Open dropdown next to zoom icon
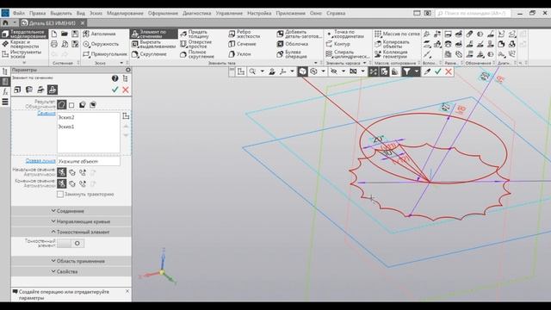This screenshot has height=310, width=551. tap(262, 71)
